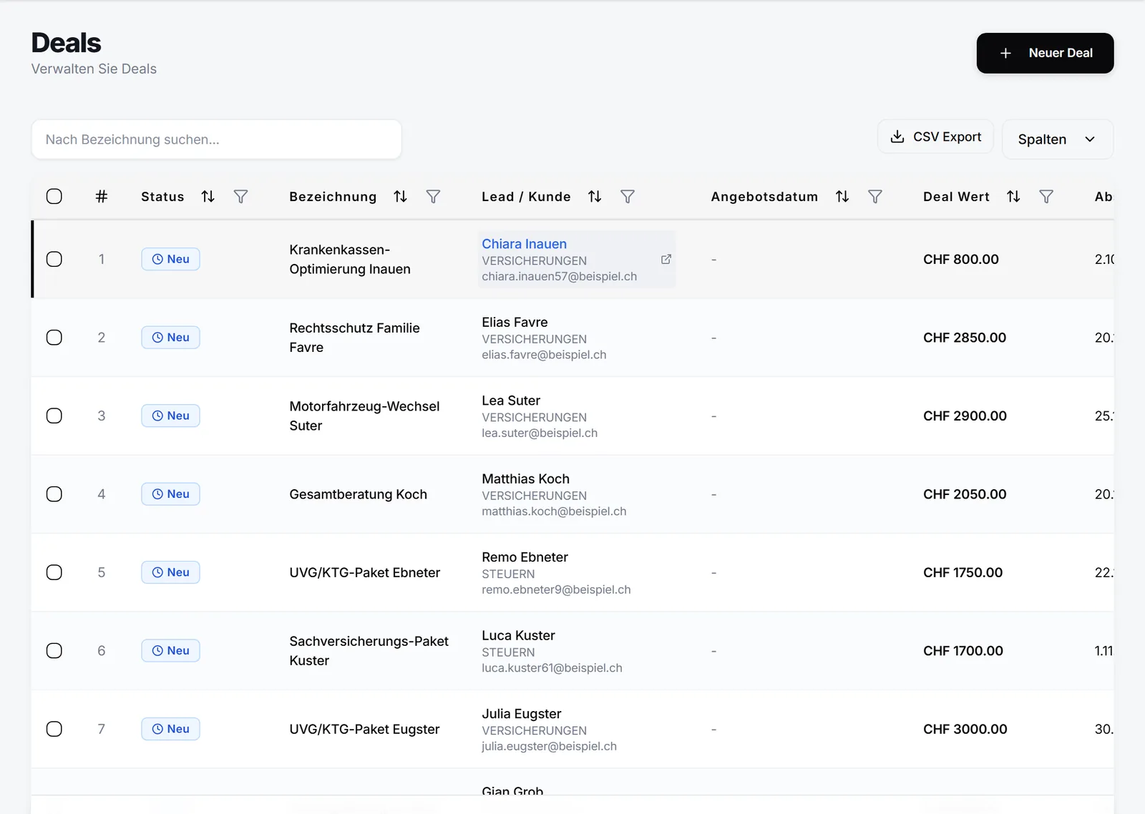Sort the table by Angebotsdatum
The width and height of the screenshot is (1145, 814).
click(x=842, y=197)
